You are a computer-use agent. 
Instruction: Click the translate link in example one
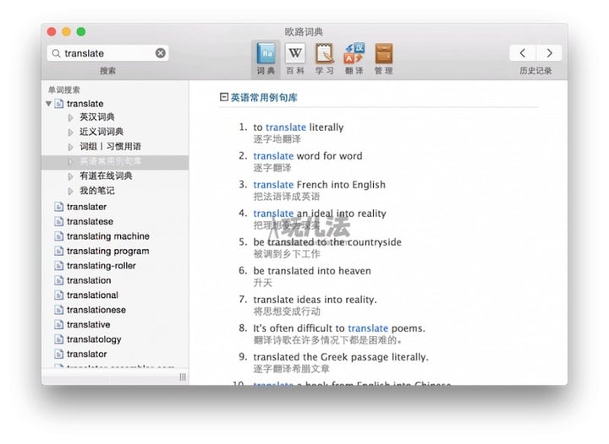[286, 127]
